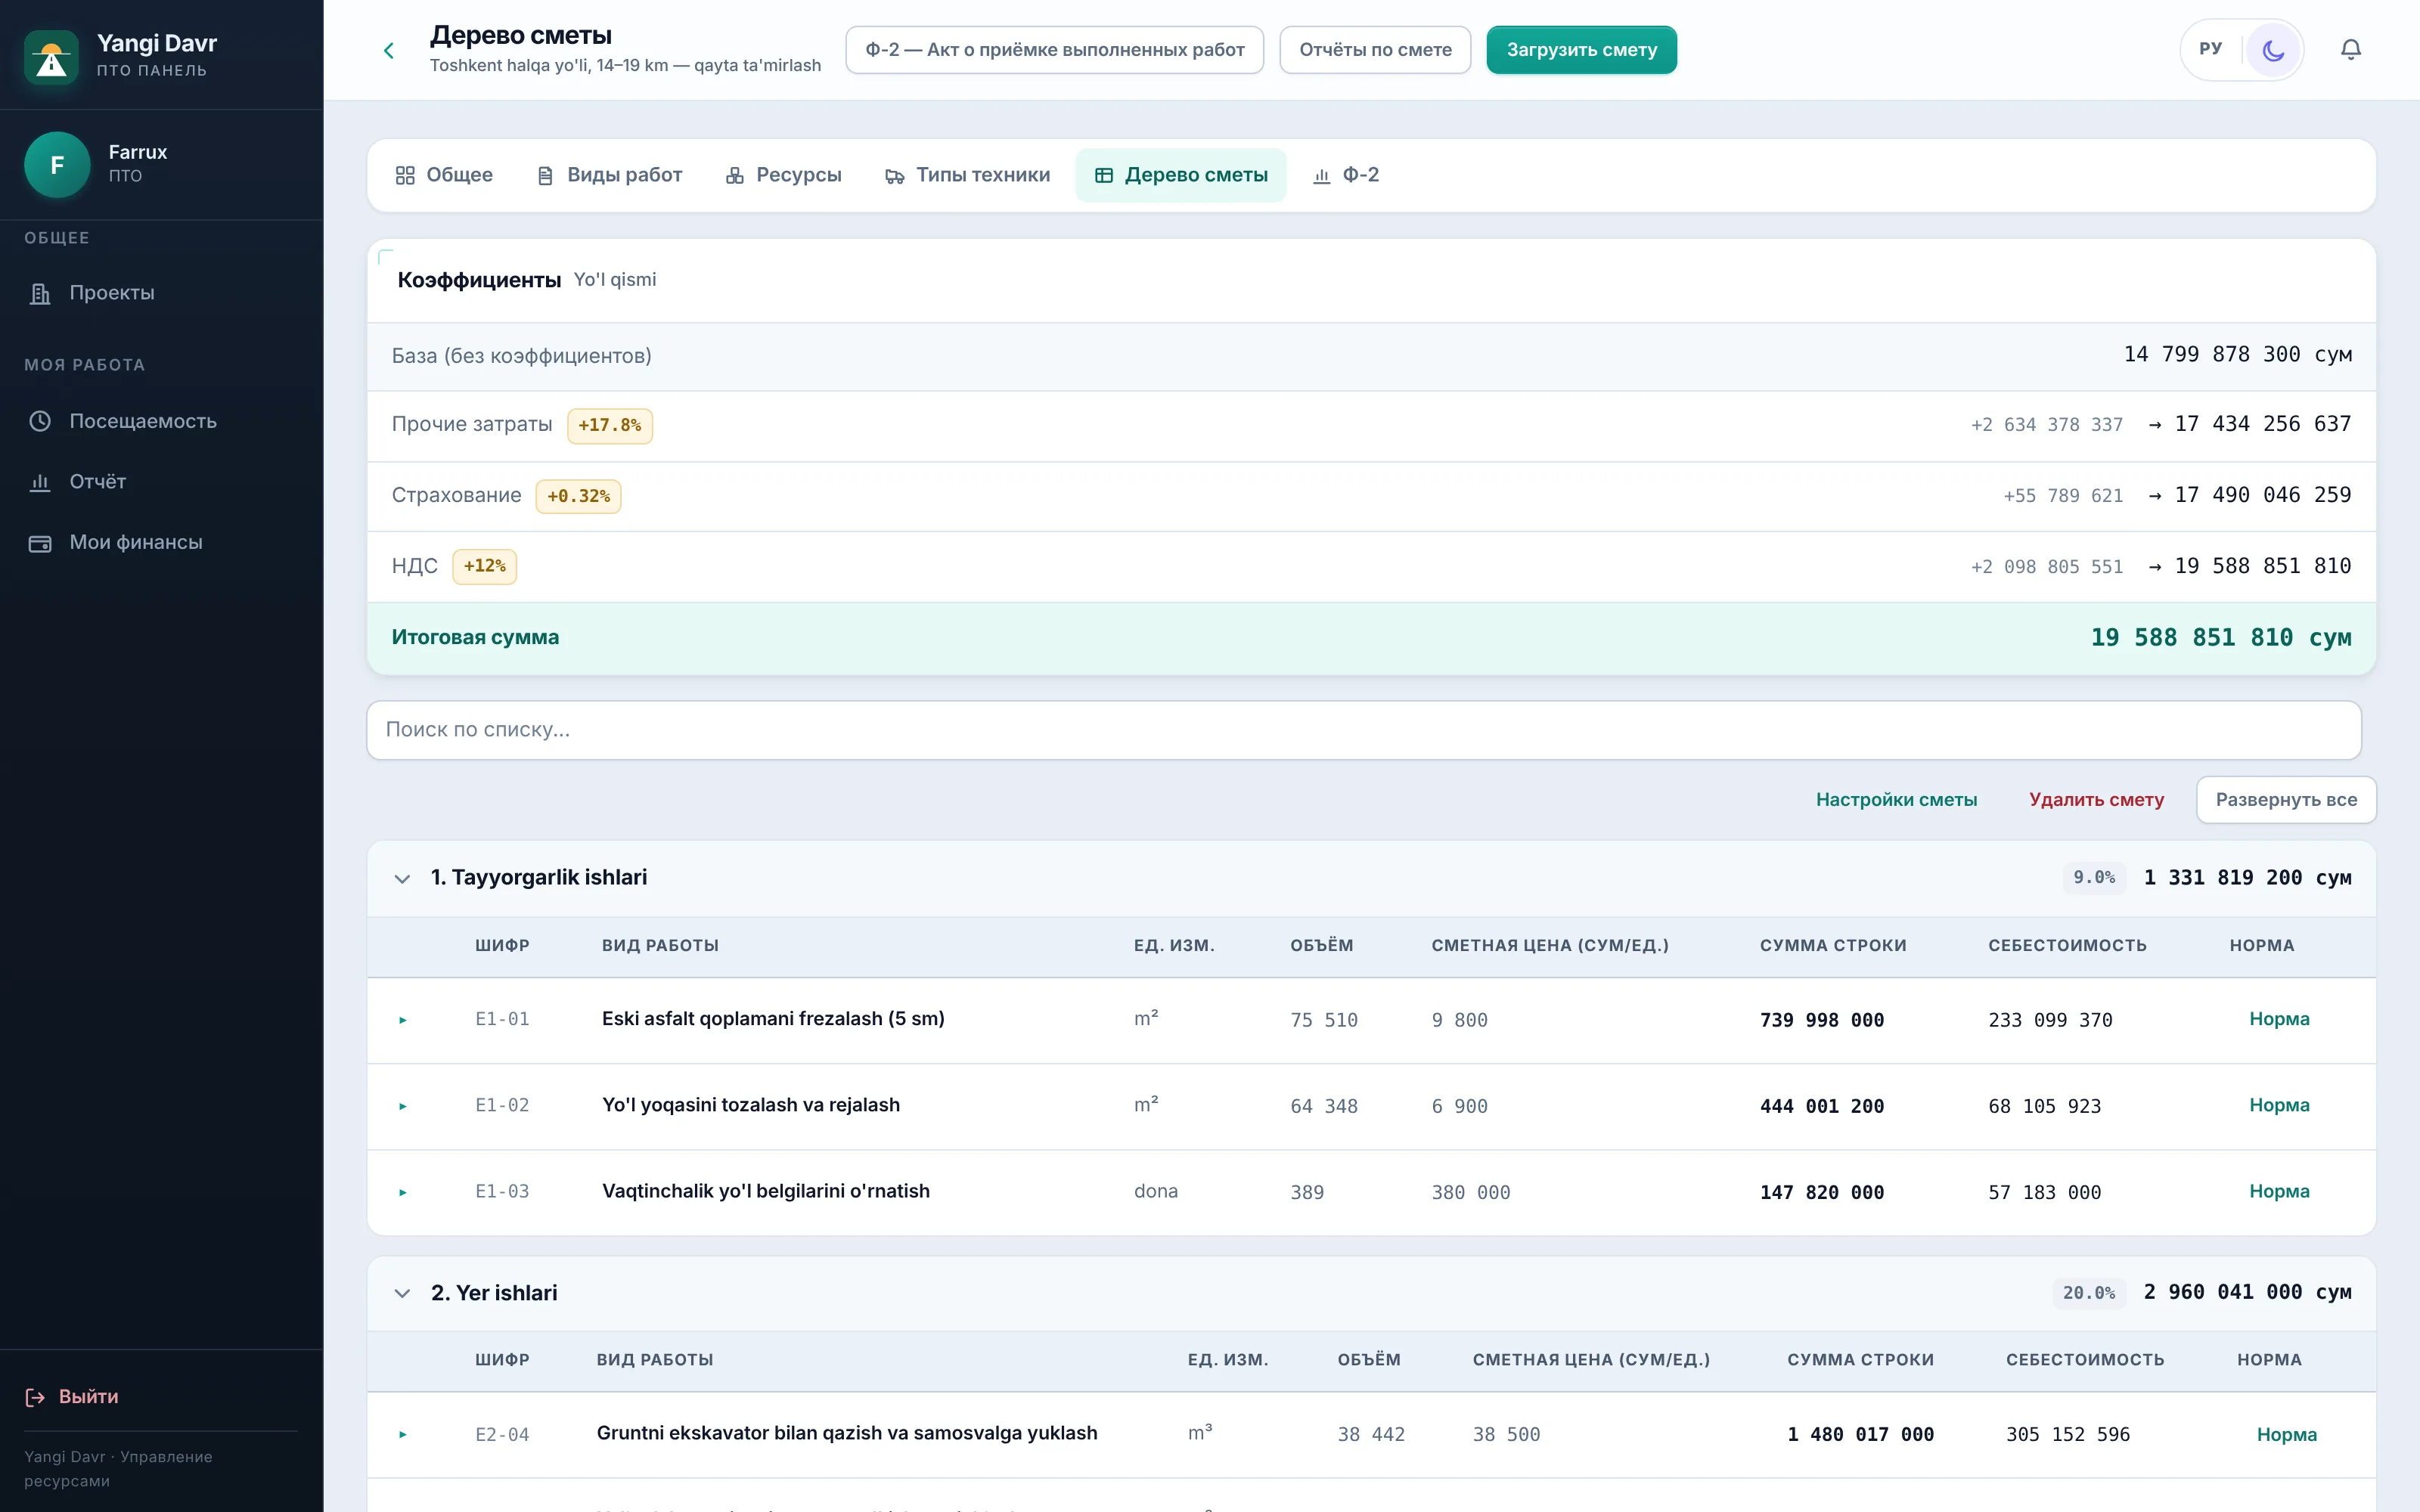This screenshot has height=1512, width=2420.
Task: Click the +12% НДС badge
Action: [x=484, y=566]
